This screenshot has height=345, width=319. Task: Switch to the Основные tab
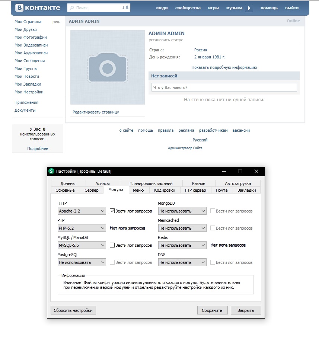(x=65, y=190)
